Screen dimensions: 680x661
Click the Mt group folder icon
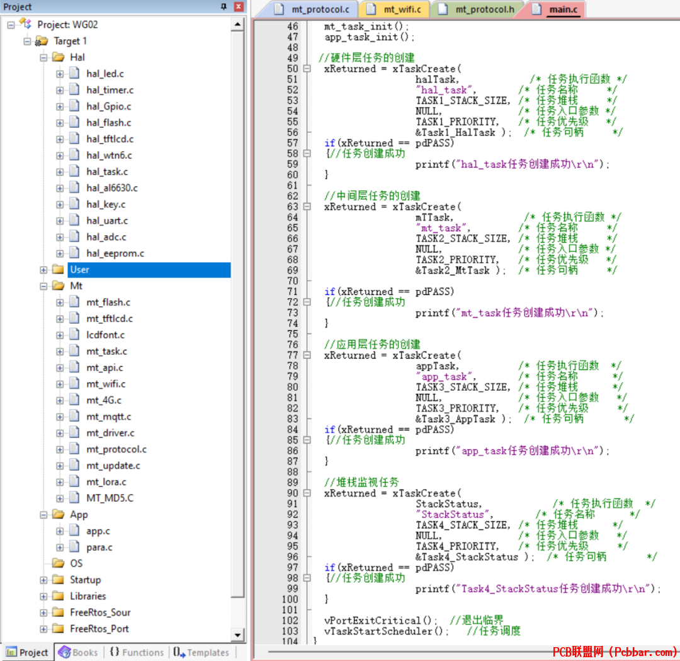click(x=58, y=285)
